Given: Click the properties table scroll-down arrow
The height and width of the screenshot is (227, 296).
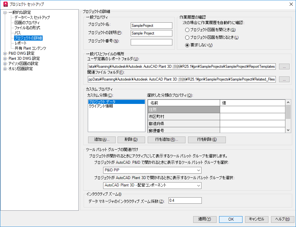Looking at the screenshot, I should pos(288,130).
